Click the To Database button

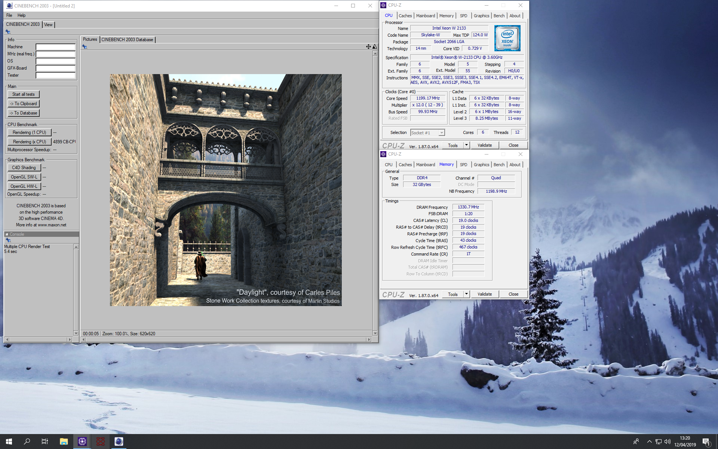[x=24, y=113]
